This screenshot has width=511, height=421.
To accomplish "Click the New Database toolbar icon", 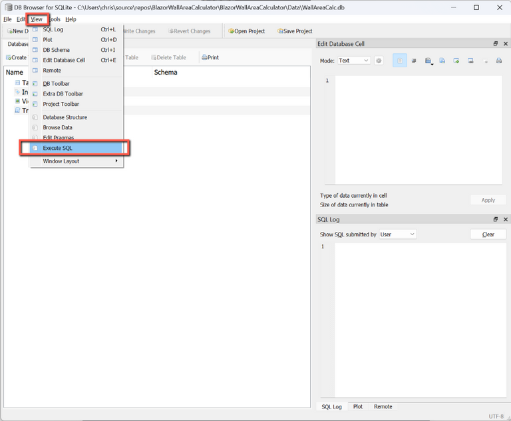I will click(x=10, y=31).
